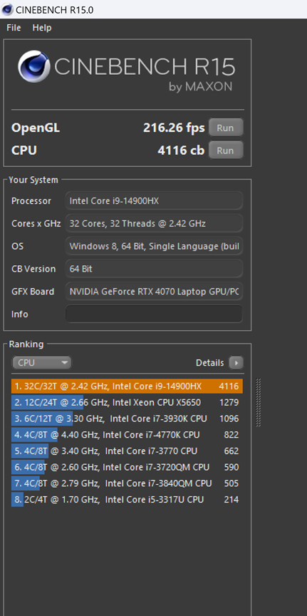The width and height of the screenshot is (307, 616).
Task: Click the Cores x GHz field
Action: tap(154, 224)
